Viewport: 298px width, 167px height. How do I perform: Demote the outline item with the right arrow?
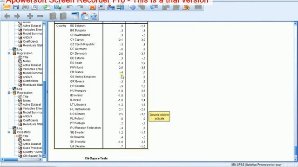[x=17, y=16]
